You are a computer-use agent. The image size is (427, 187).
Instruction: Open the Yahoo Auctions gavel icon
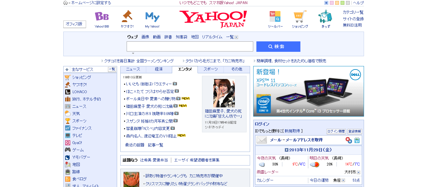[127, 16]
